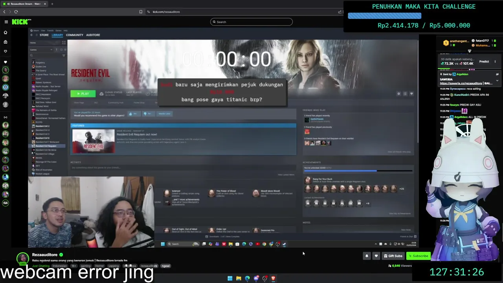503x283 pixels.
Task: Open the Browse icon in Kick sidebar
Action: (x=6, y=42)
